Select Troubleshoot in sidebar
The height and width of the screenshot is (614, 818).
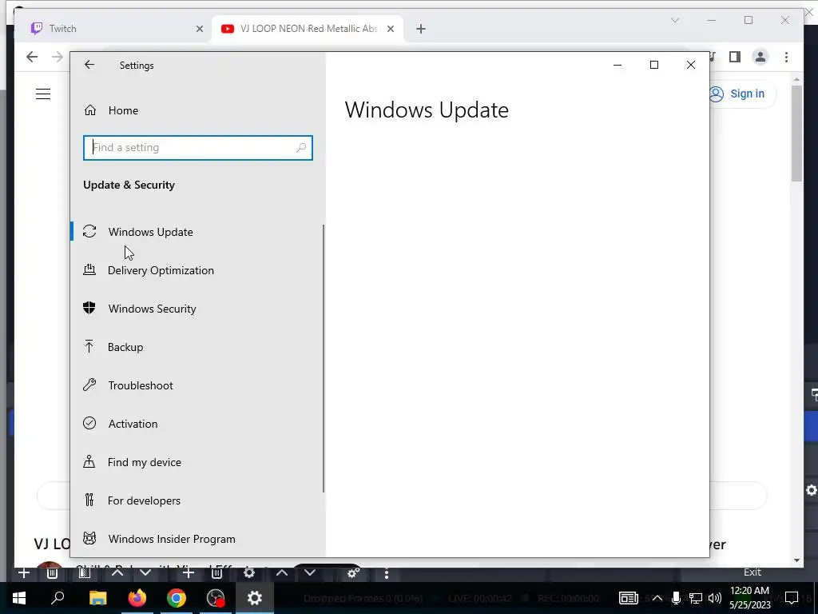tap(197, 385)
